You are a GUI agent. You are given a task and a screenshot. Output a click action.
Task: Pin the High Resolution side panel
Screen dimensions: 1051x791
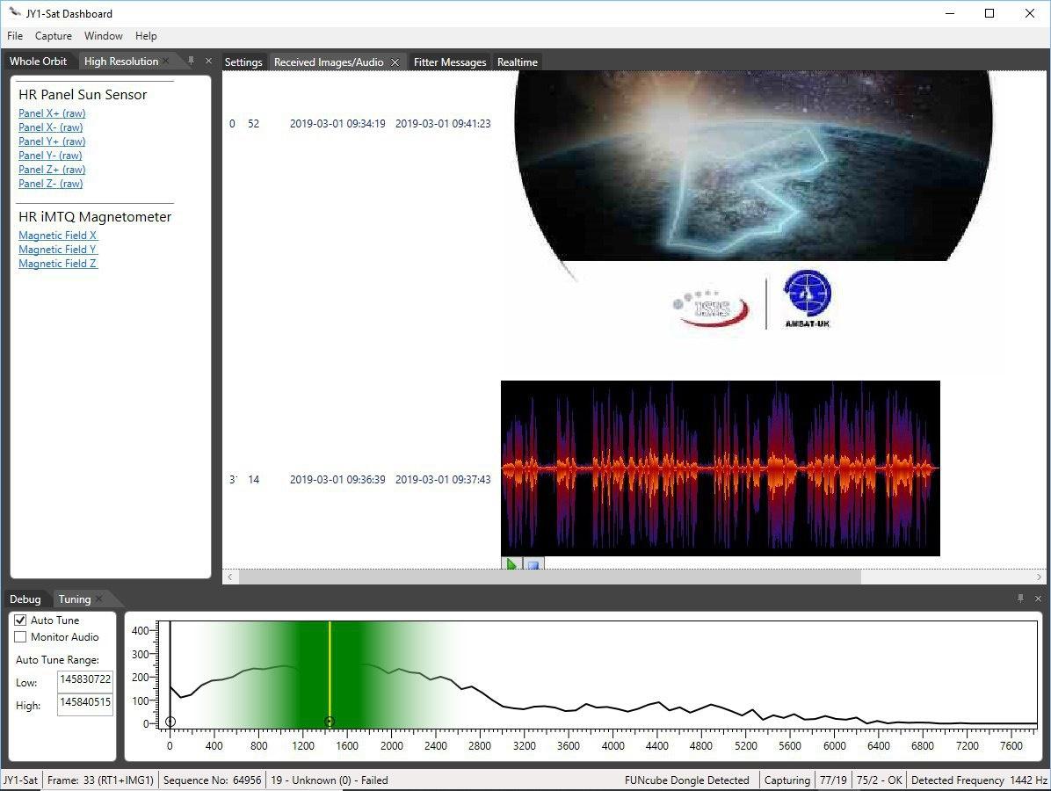pos(191,61)
